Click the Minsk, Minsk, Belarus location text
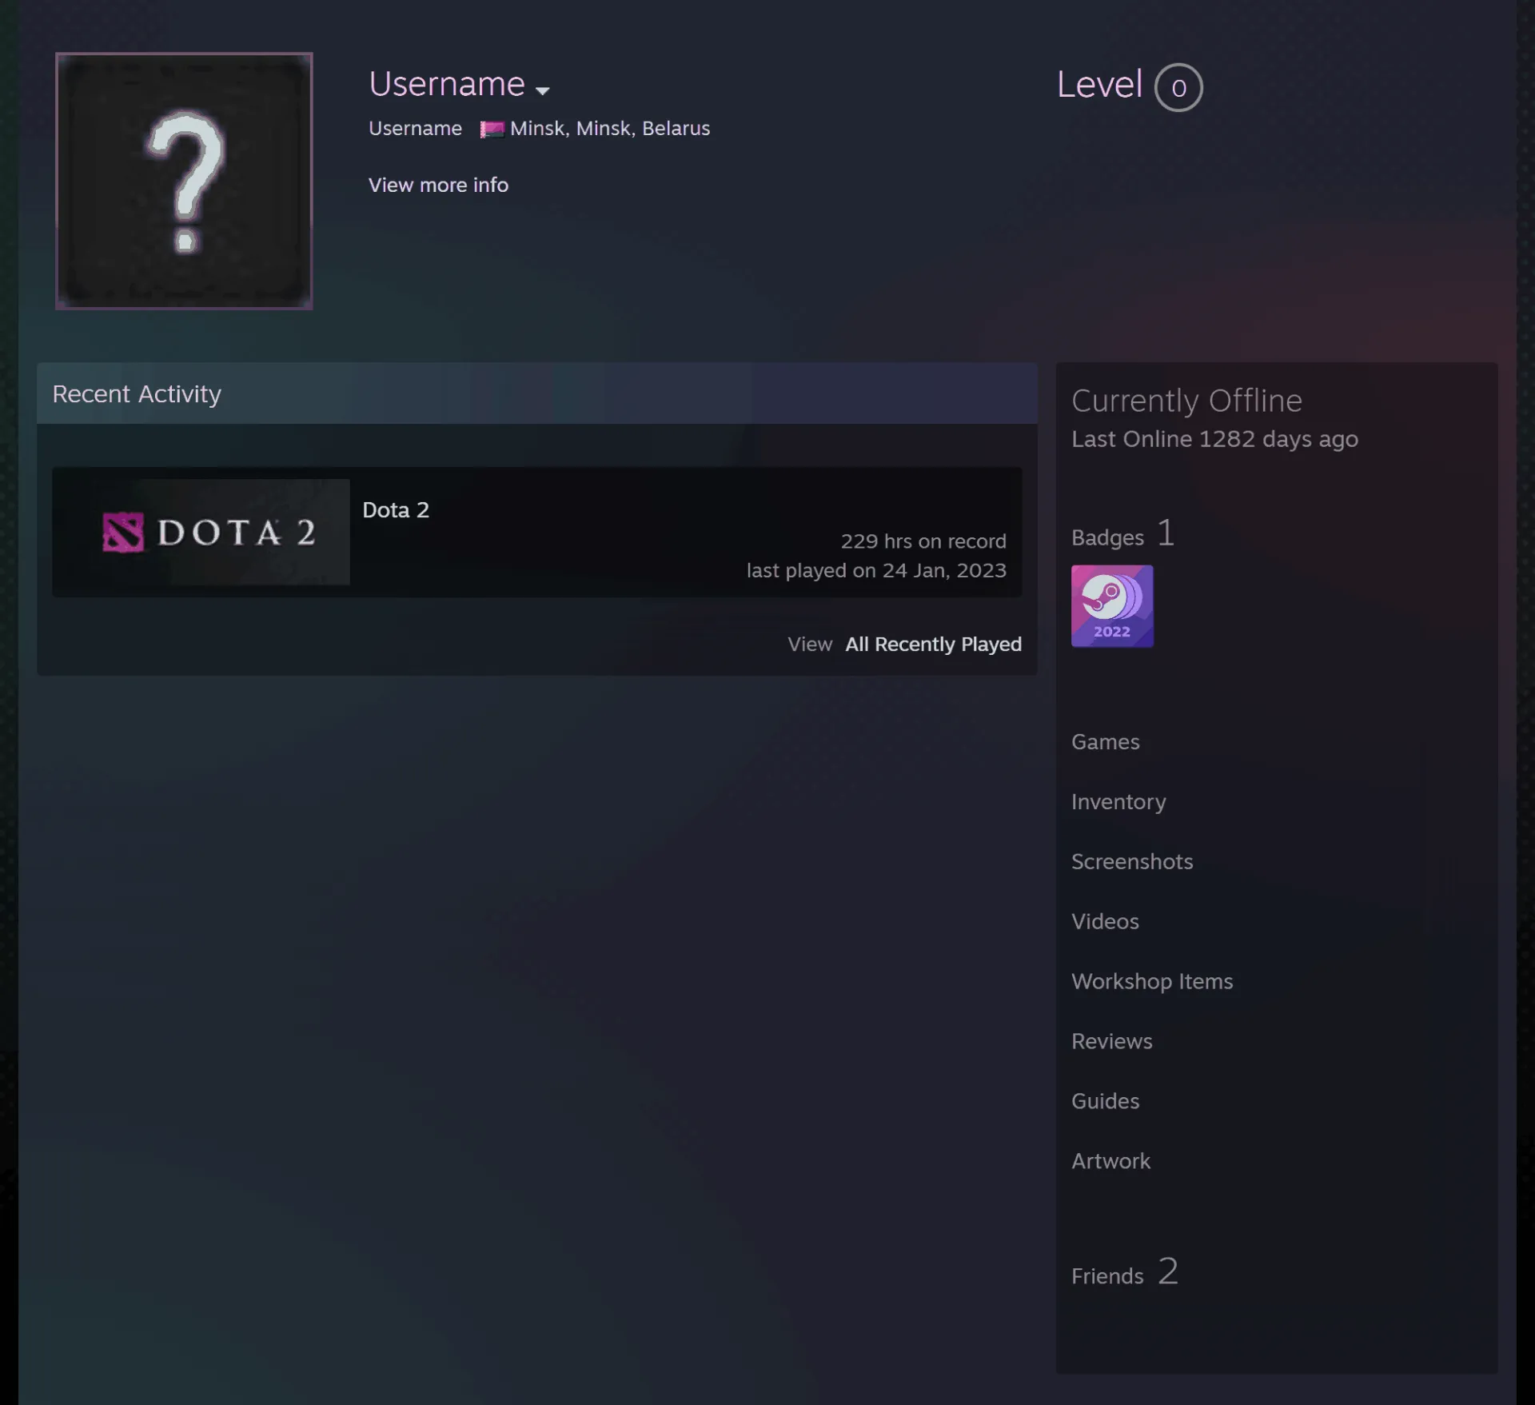Screen dimensions: 1535x1405 pos(610,129)
